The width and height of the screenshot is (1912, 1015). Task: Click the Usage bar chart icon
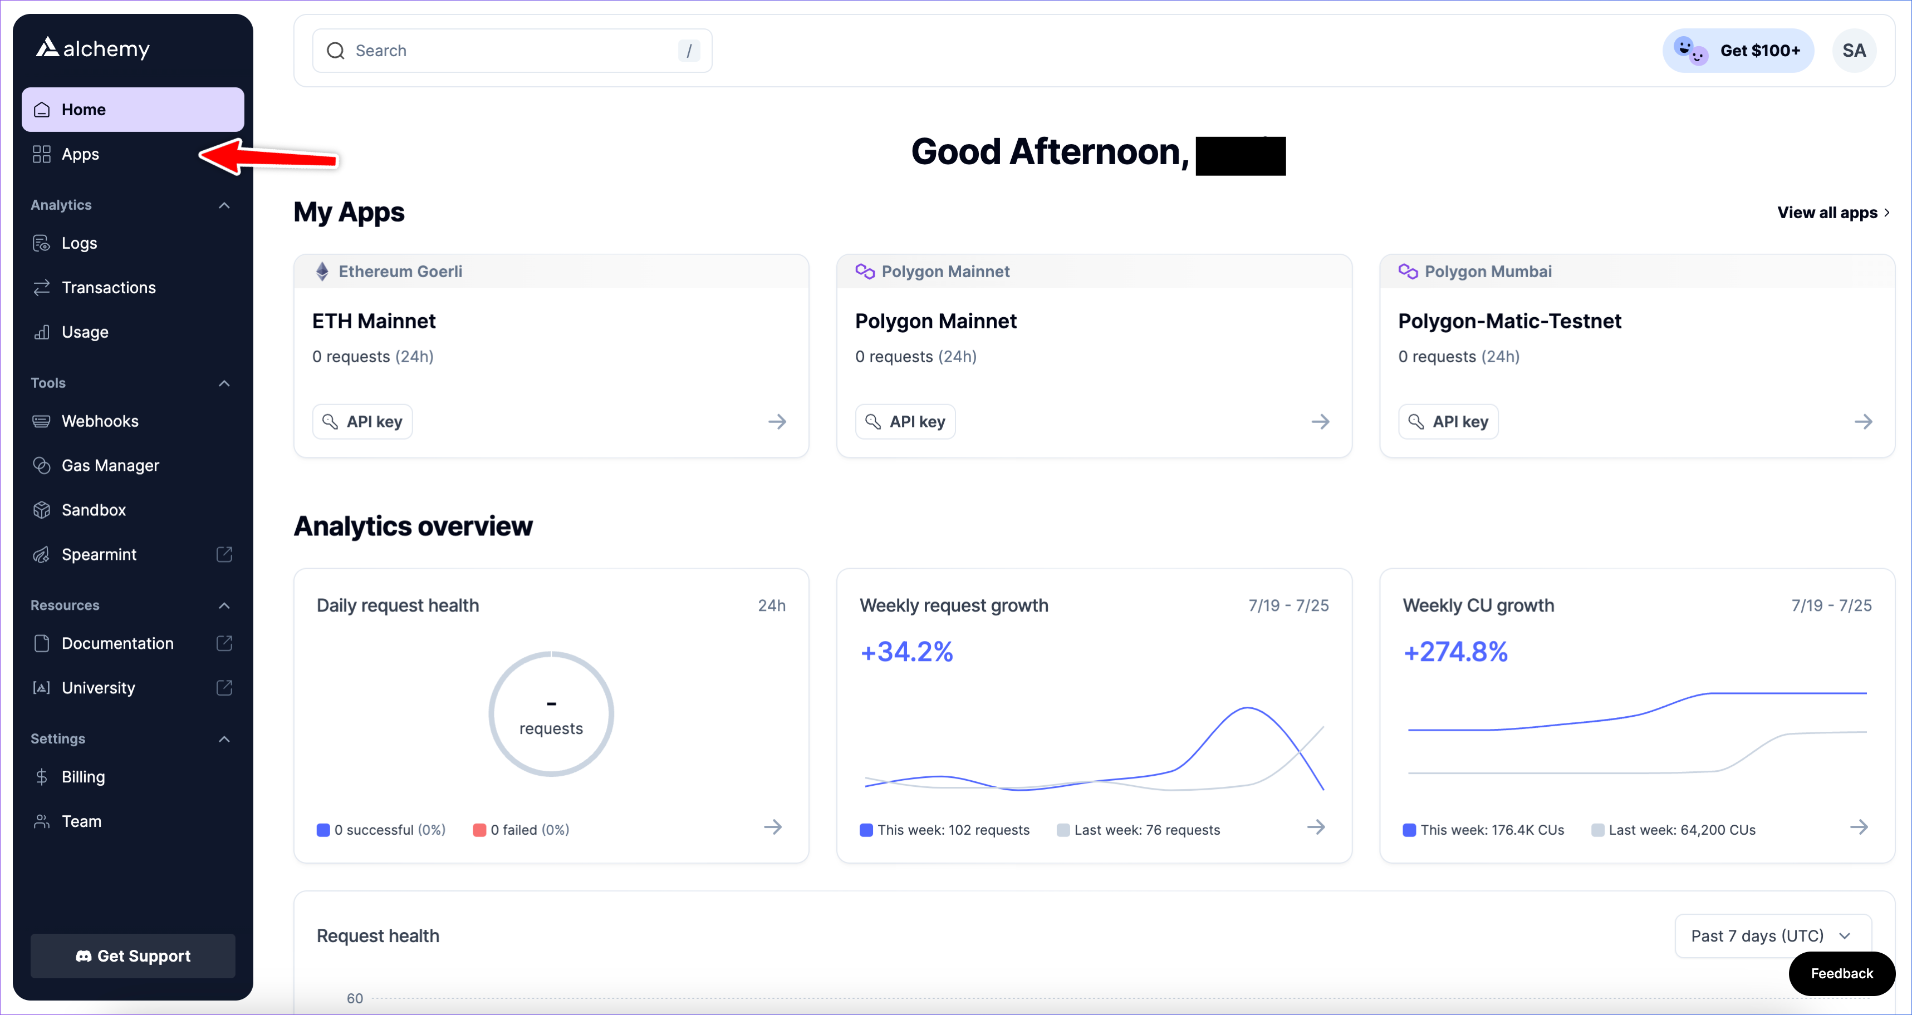[x=42, y=332]
